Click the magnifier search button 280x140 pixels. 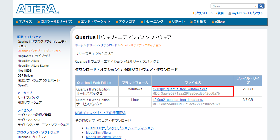(x=261, y=6)
